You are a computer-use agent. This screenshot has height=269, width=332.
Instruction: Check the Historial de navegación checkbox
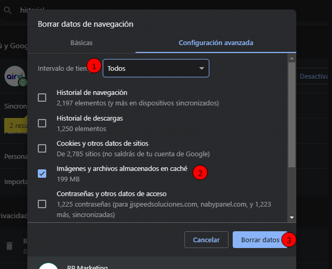point(42,97)
